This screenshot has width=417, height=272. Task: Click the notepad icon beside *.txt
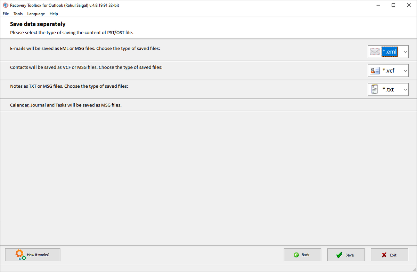pos(375,89)
